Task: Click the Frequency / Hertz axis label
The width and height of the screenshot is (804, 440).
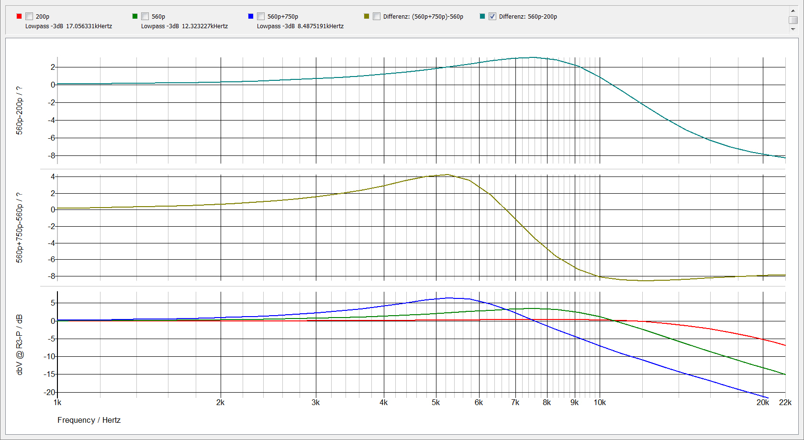Action: click(89, 420)
